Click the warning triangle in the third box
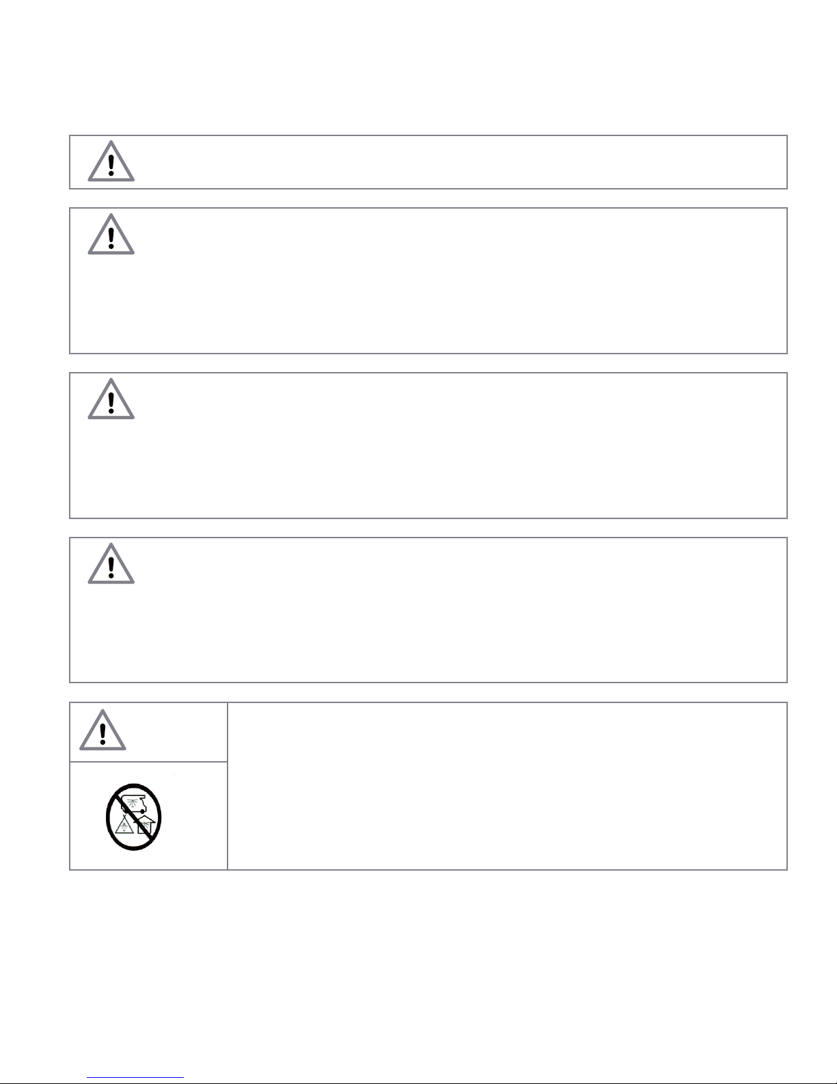Viewport: 837px width, 1084px height. point(111,398)
